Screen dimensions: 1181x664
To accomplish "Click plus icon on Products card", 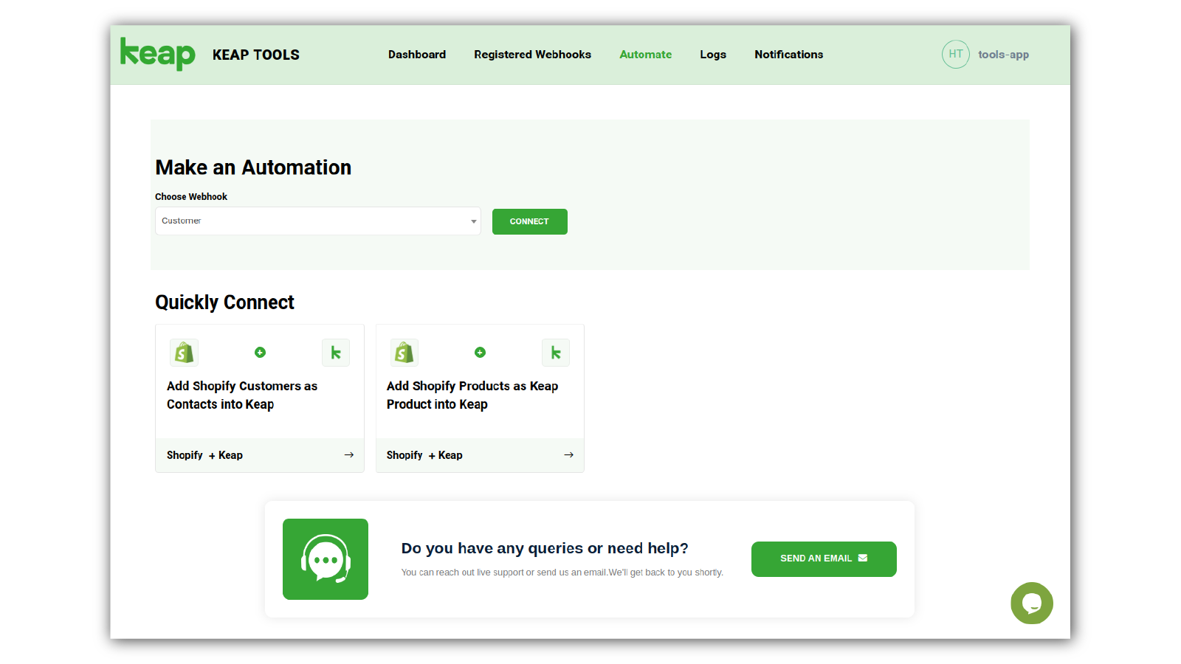I will click(480, 353).
